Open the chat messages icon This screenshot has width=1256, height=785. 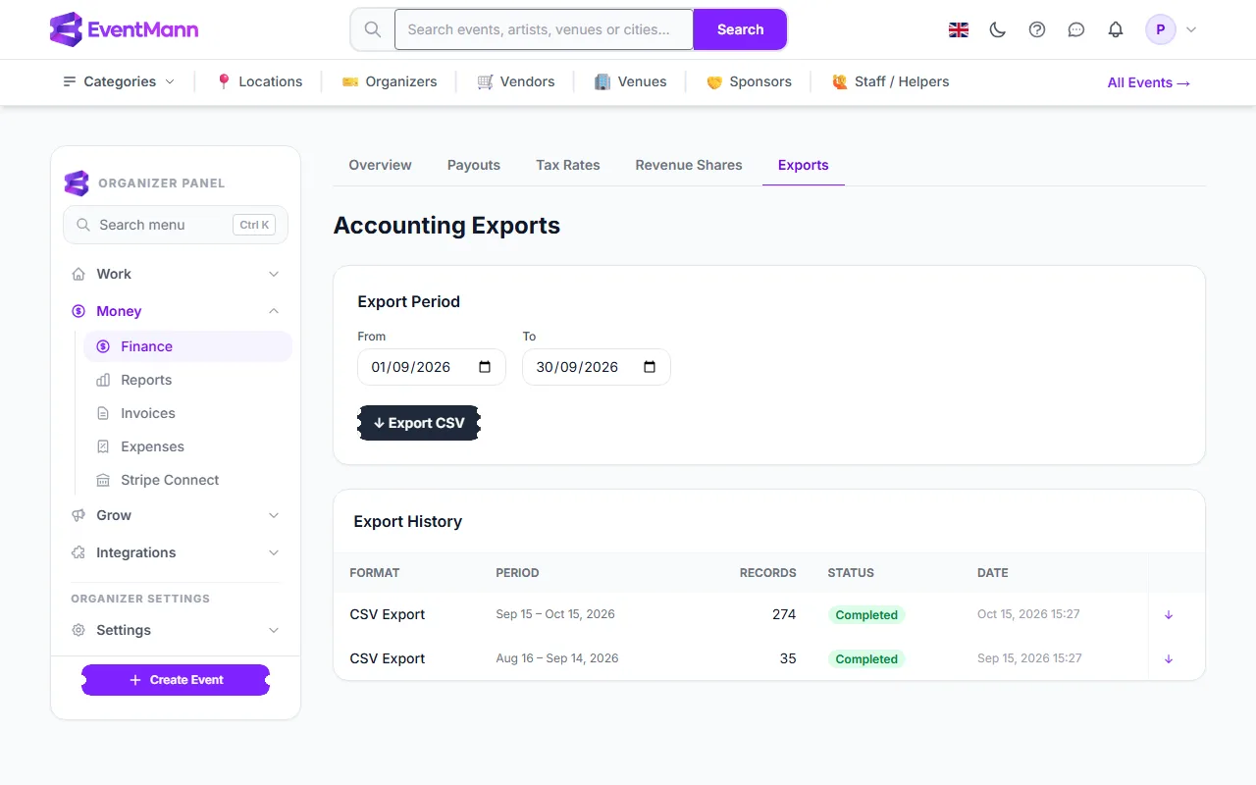[x=1076, y=29]
